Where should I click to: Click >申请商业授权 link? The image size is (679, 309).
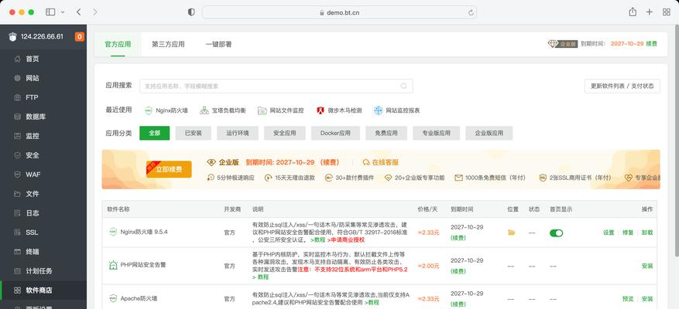(x=346, y=239)
